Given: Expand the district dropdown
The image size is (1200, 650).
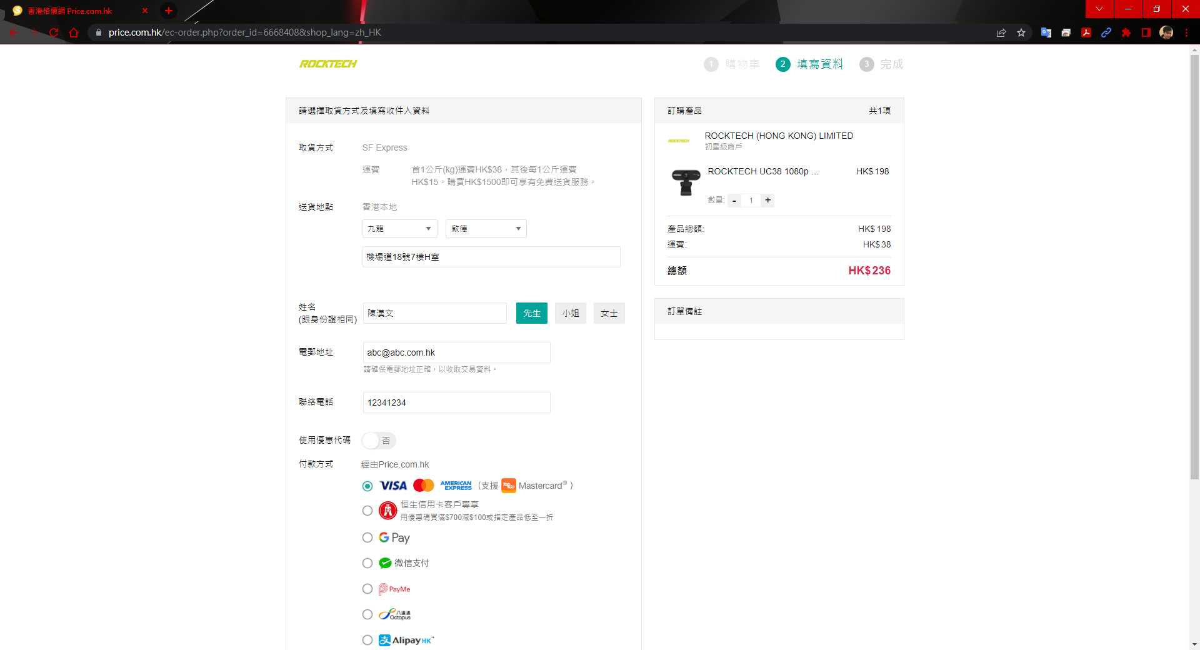Looking at the screenshot, I should tap(486, 229).
